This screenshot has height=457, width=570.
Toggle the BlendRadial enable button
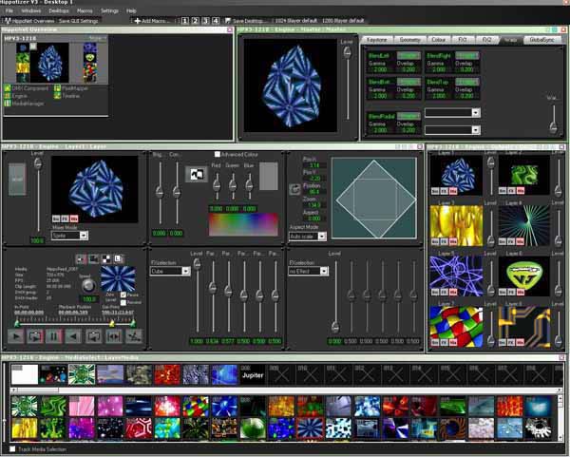tap(408, 116)
